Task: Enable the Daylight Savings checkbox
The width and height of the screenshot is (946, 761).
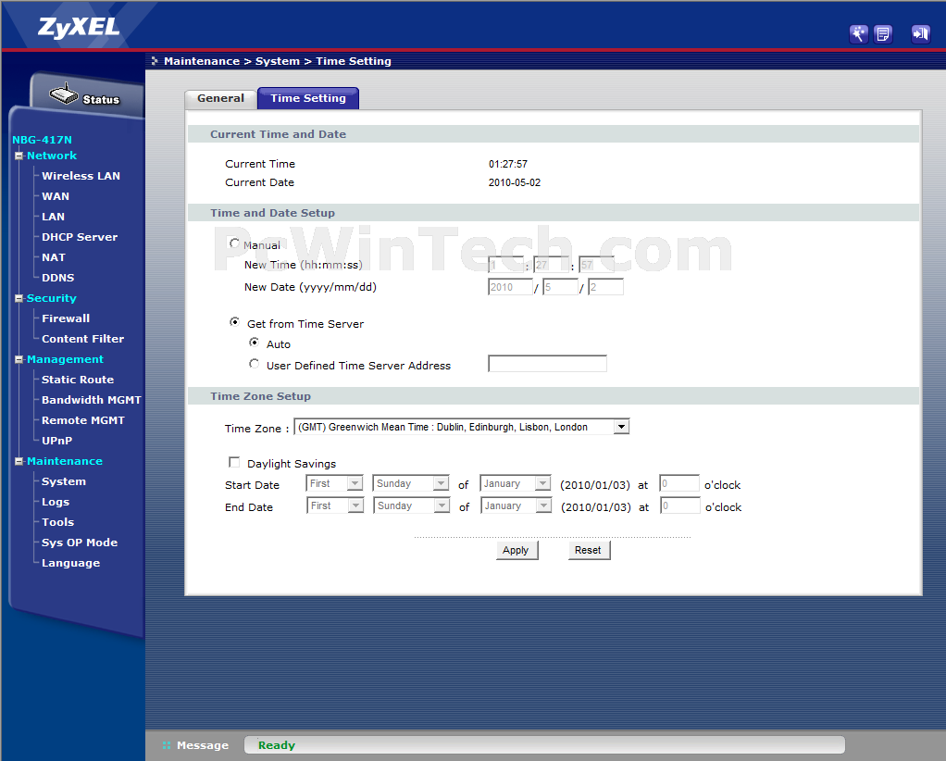Action: click(234, 462)
